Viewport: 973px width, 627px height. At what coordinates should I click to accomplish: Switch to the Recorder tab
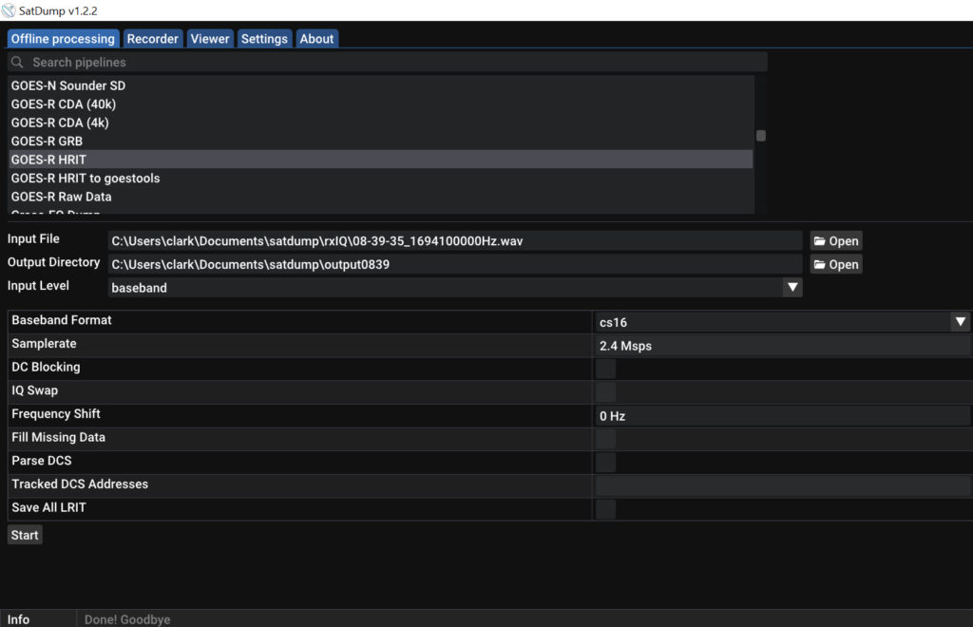[x=152, y=39]
